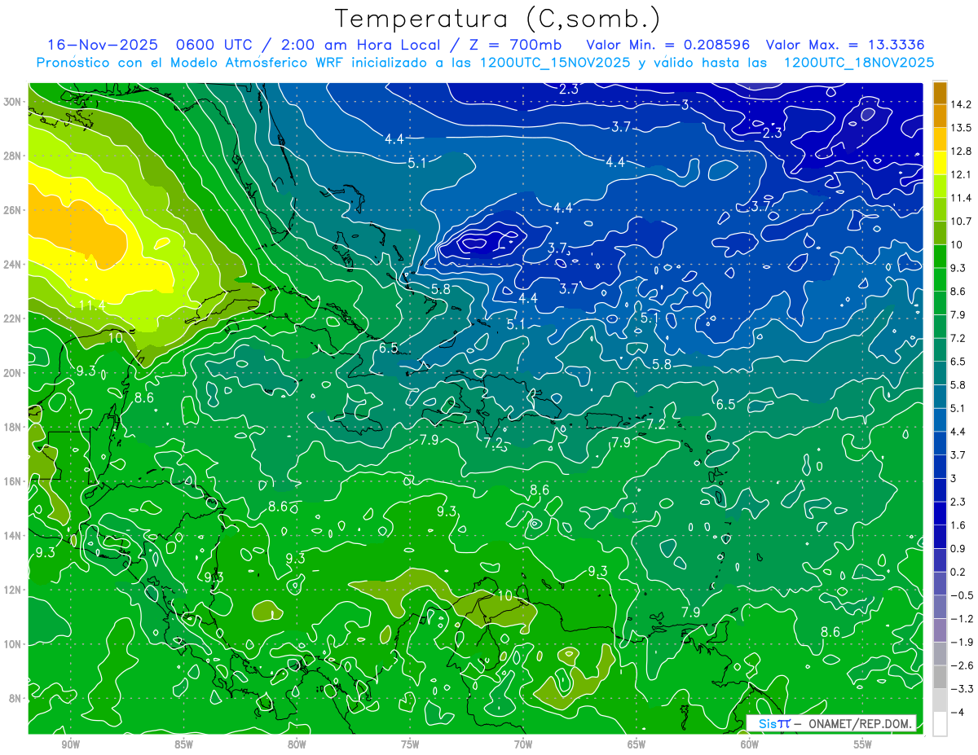Click the 26N latitude axis label
Image resolution: width=978 pixels, height=755 pixels.
point(13,210)
